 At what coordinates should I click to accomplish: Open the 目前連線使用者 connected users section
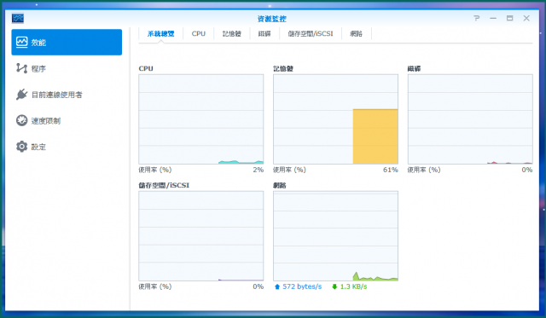tap(67, 95)
